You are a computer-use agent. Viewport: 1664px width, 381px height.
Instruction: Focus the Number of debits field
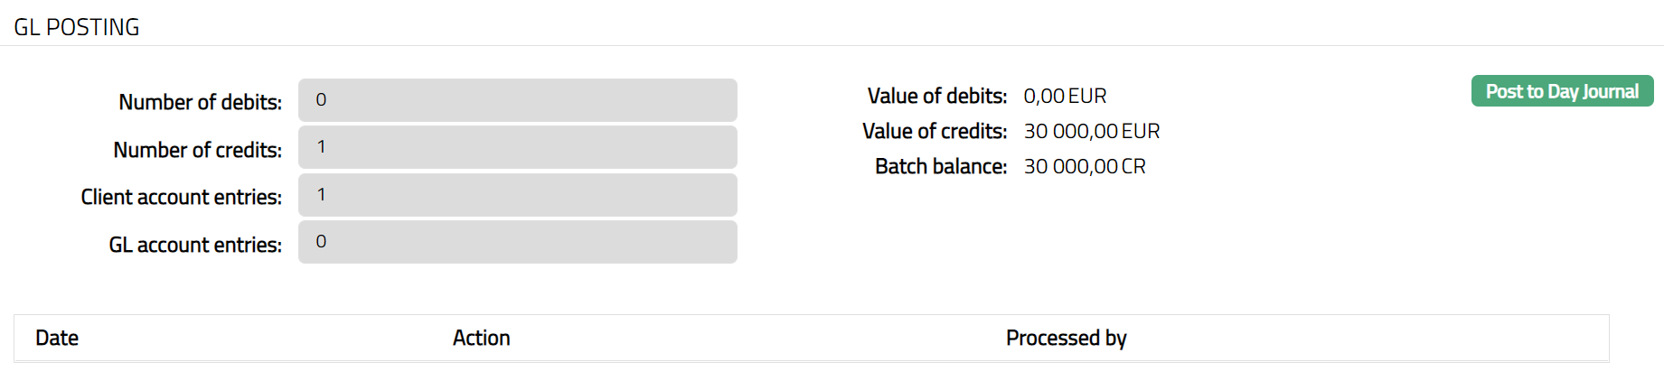pyautogui.click(x=517, y=100)
